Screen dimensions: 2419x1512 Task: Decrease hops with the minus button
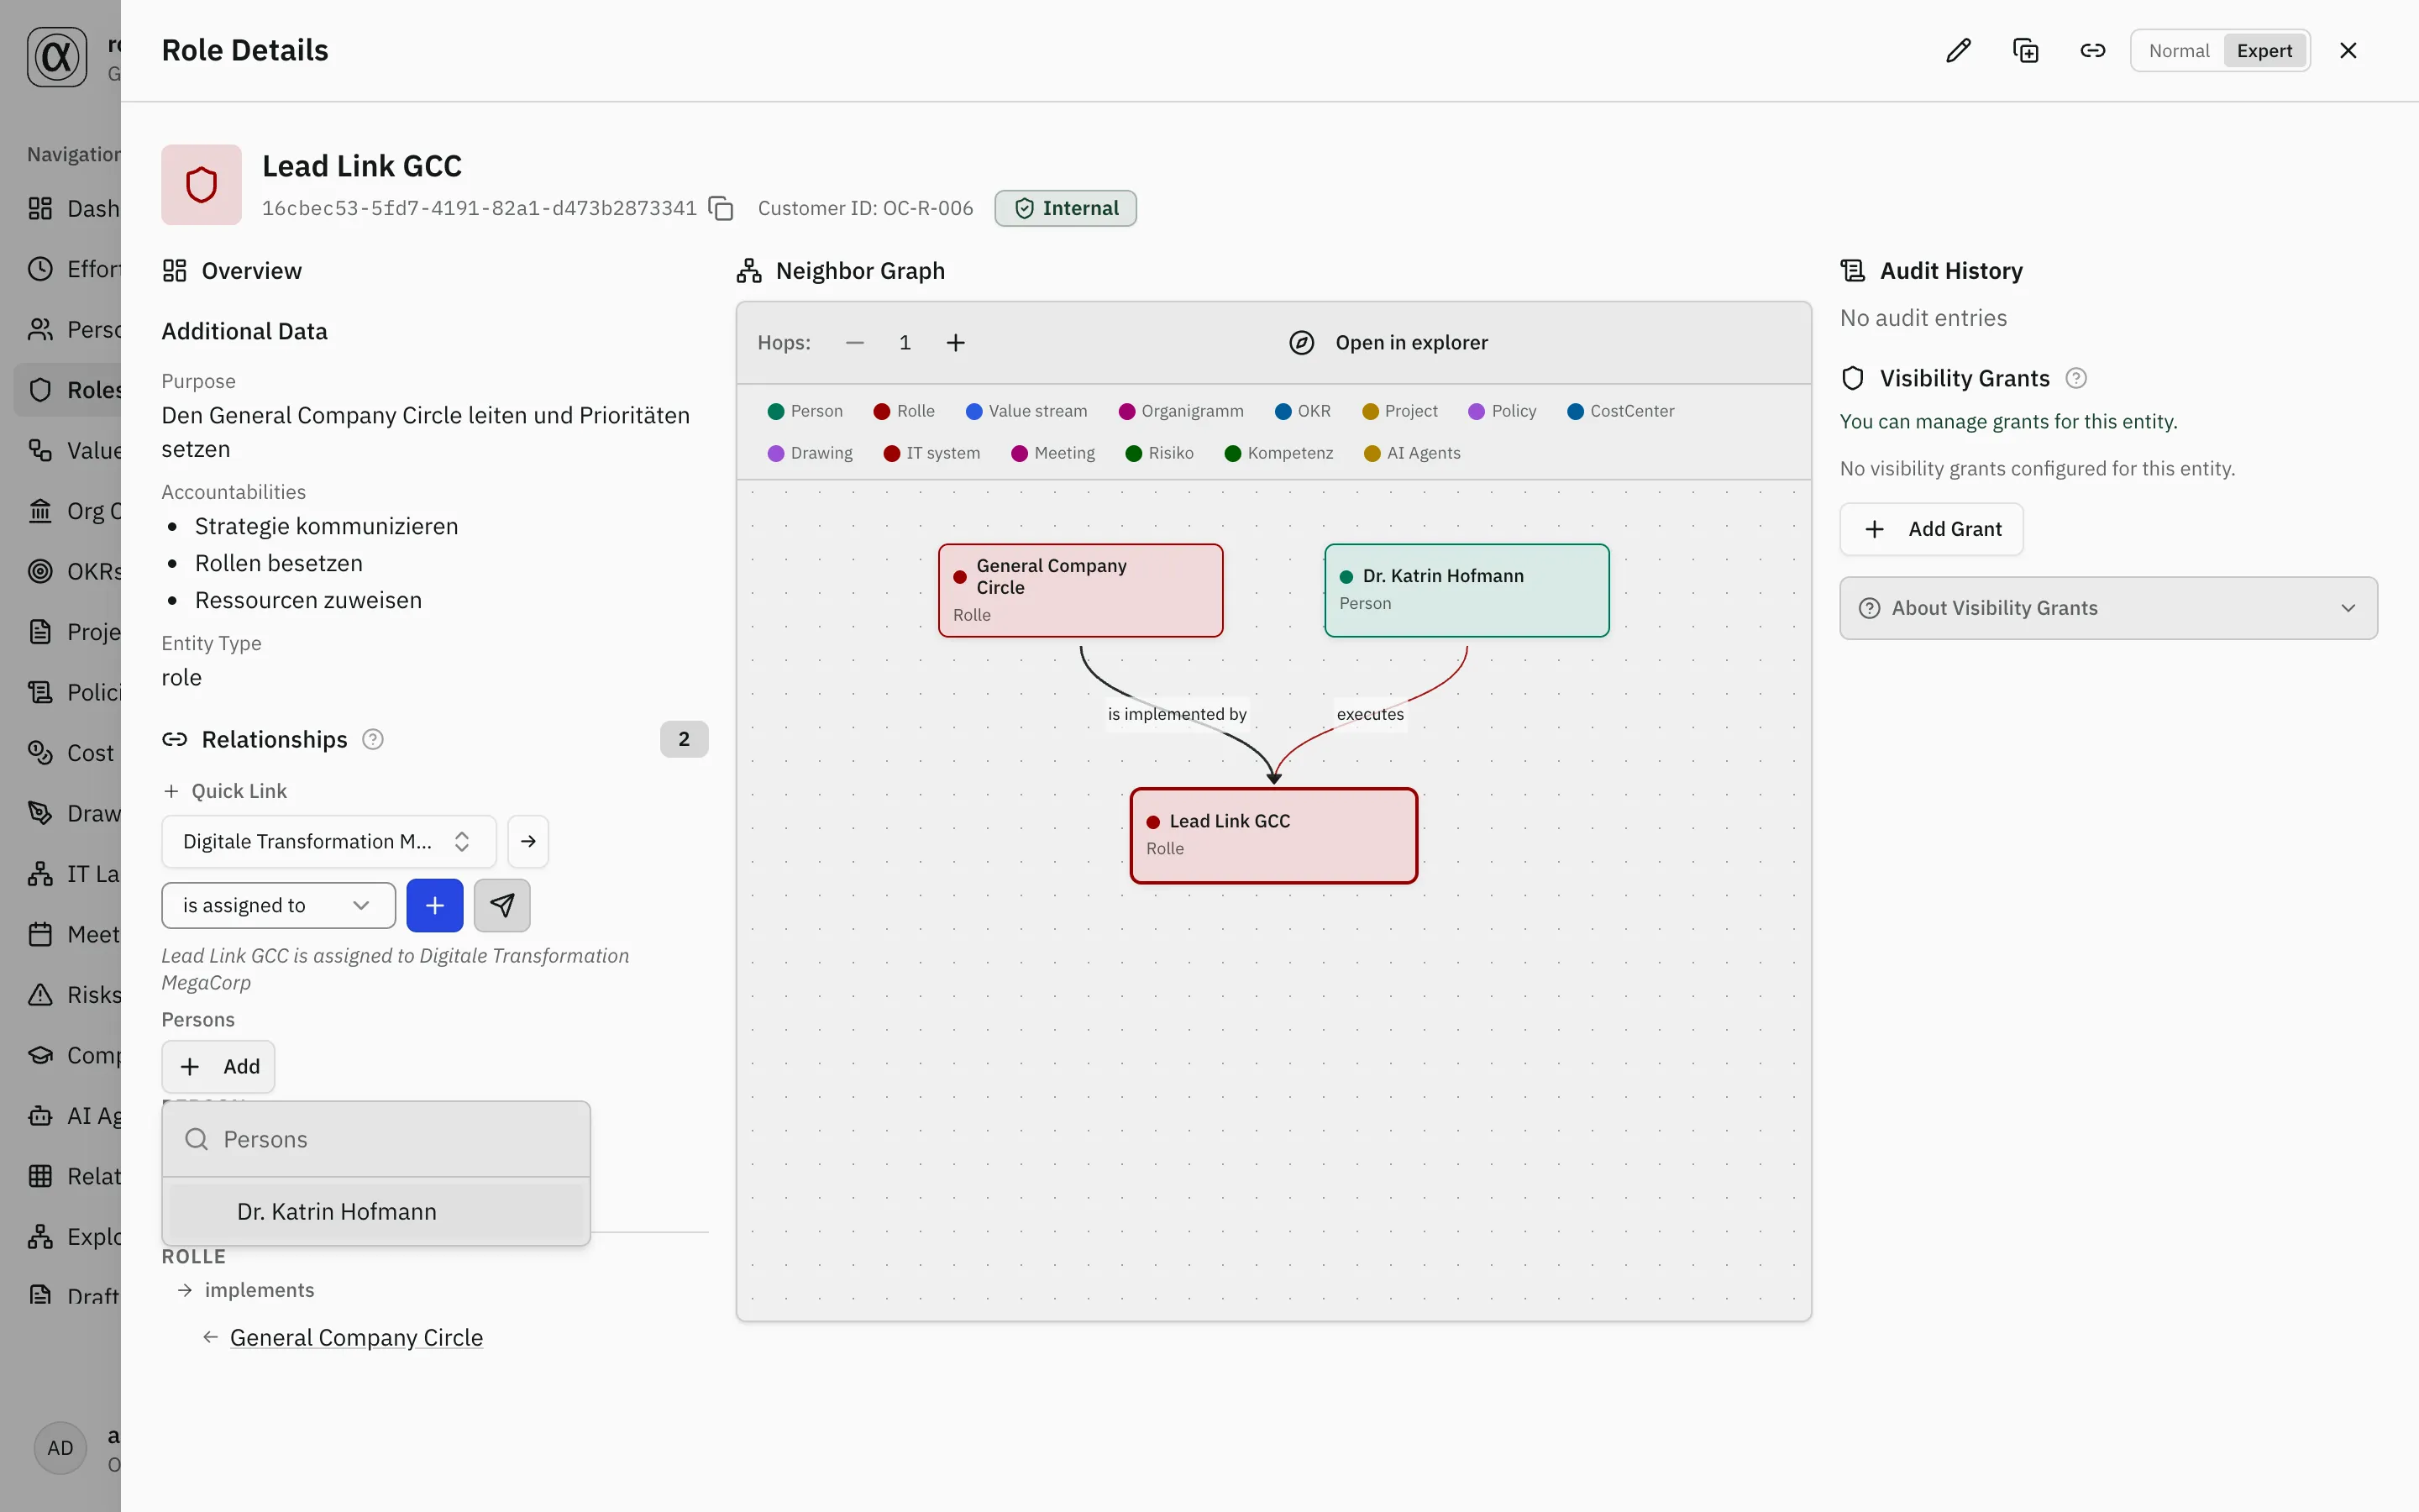tap(855, 343)
